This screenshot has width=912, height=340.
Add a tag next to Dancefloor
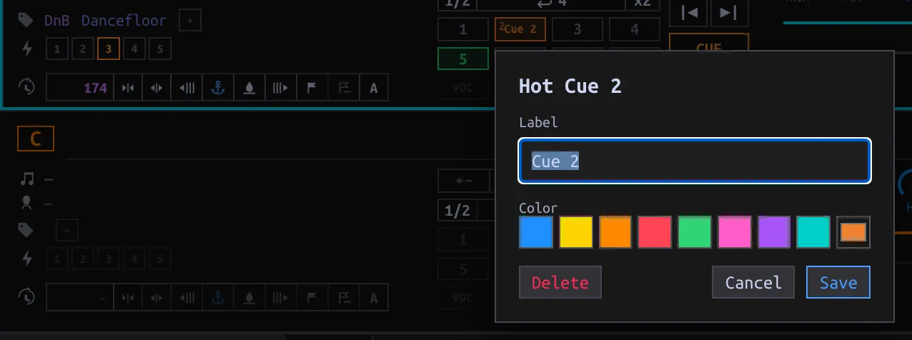189,21
